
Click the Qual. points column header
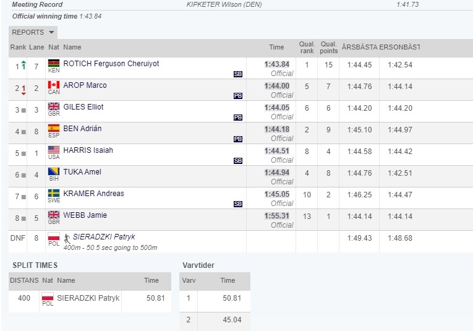[328, 48]
